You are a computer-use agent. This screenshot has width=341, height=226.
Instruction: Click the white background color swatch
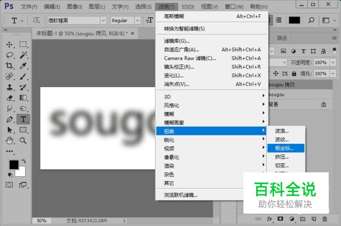[22, 173]
